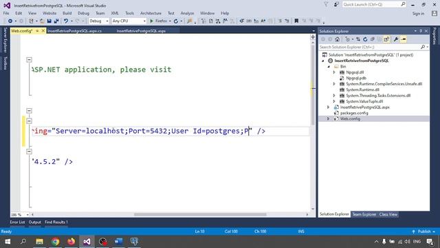This screenshot has height=248, width=440.
Task: Open Find Results 1 panel
Action: 56,223
